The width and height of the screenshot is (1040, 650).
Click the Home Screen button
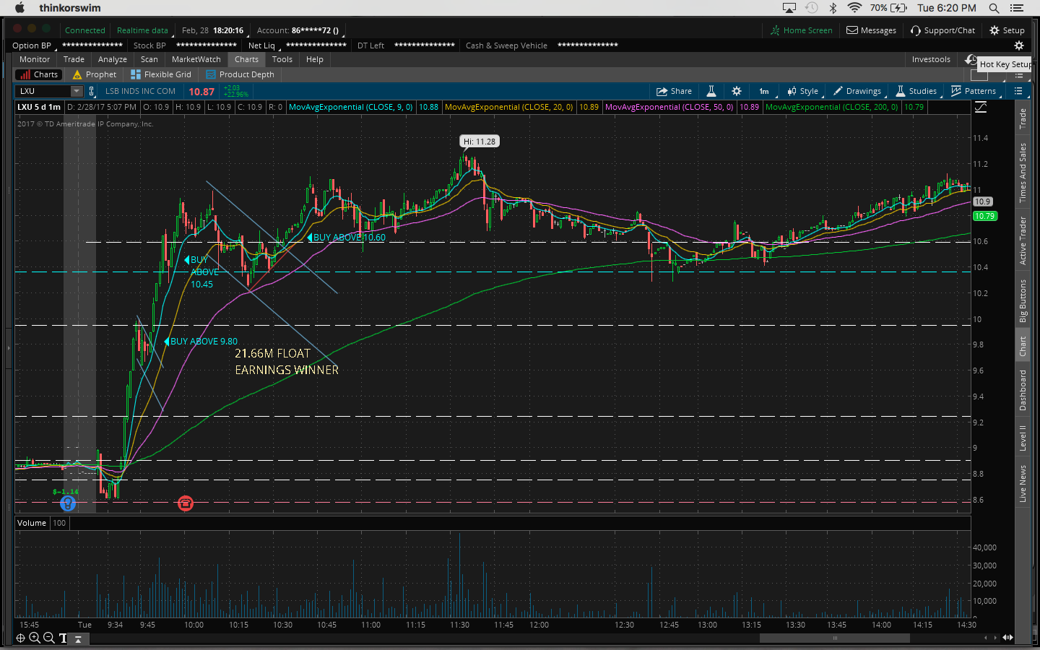801,30
